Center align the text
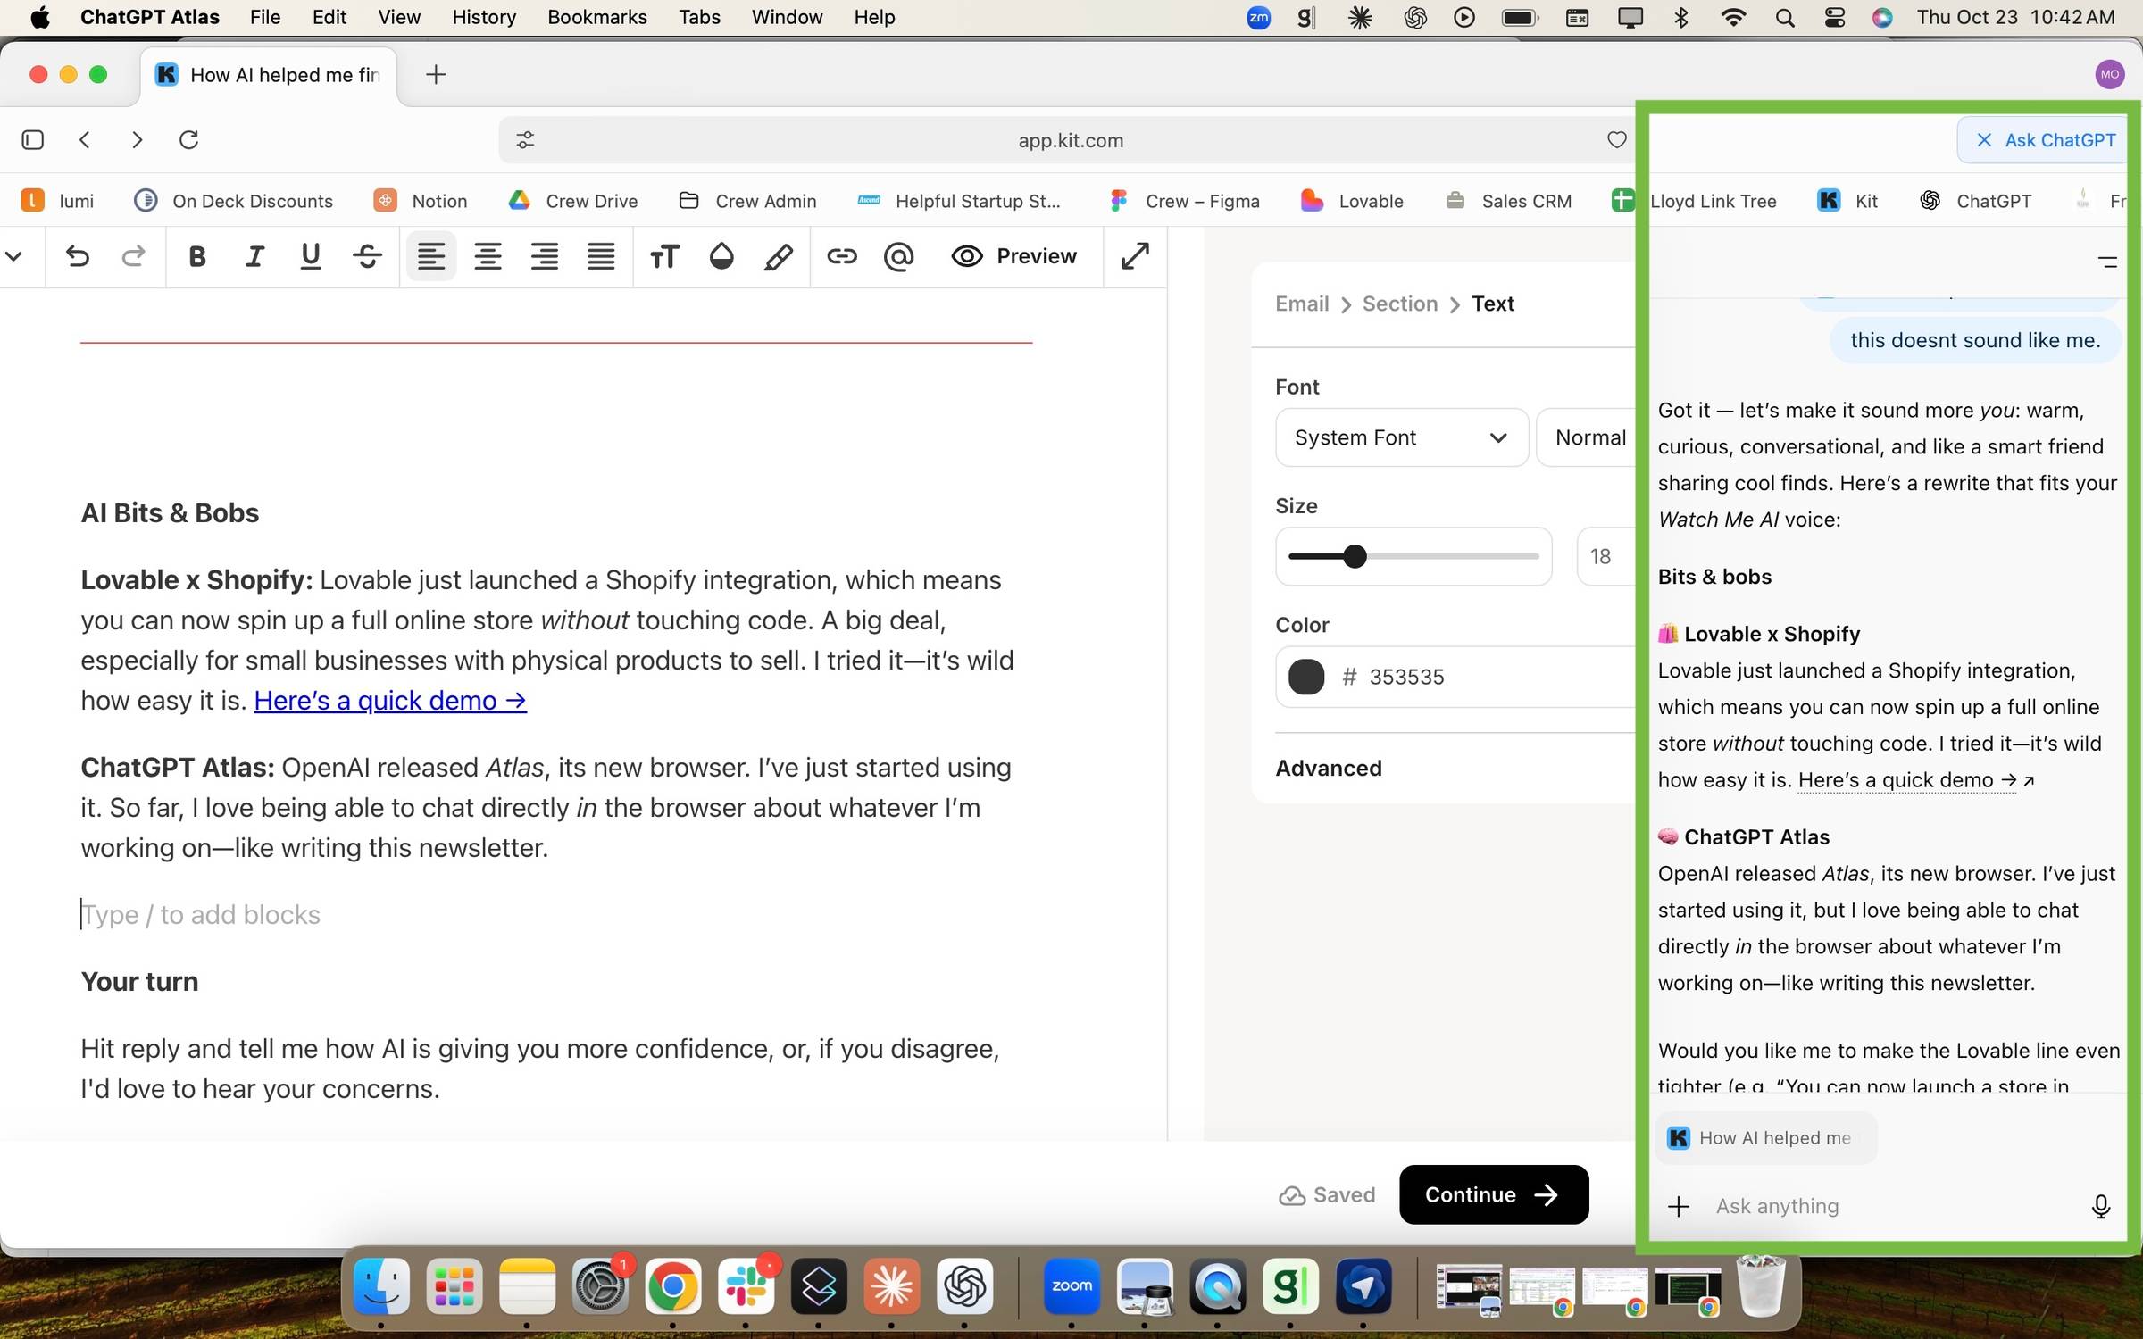This screenshot has width=2143, height=1339. coord(488,257)
